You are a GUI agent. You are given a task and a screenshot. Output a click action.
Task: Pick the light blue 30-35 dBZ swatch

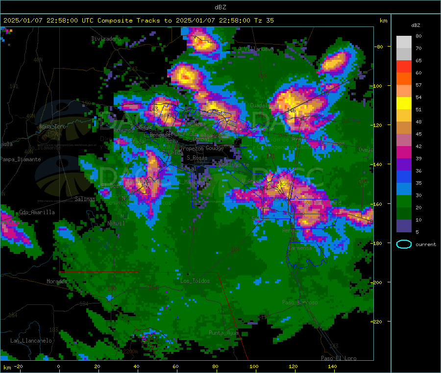click(404, 189)
